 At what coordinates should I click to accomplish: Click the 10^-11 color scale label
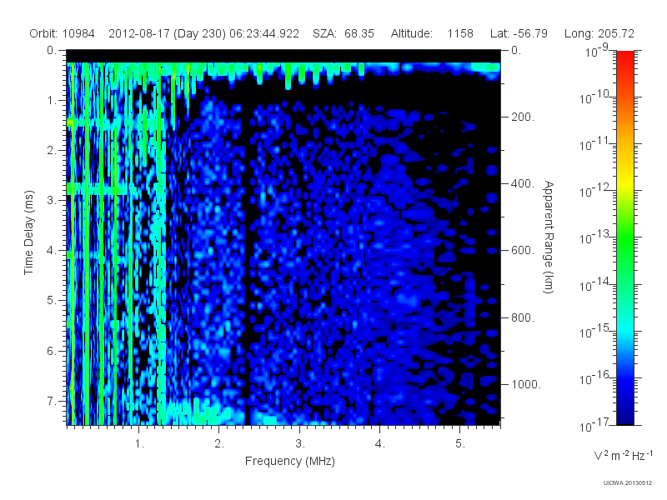pos(595,145)
